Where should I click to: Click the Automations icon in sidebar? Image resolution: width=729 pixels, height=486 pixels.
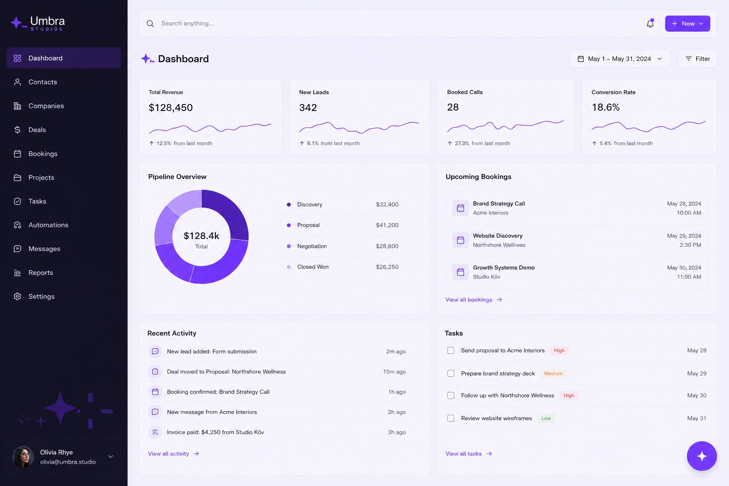point(18,225)
